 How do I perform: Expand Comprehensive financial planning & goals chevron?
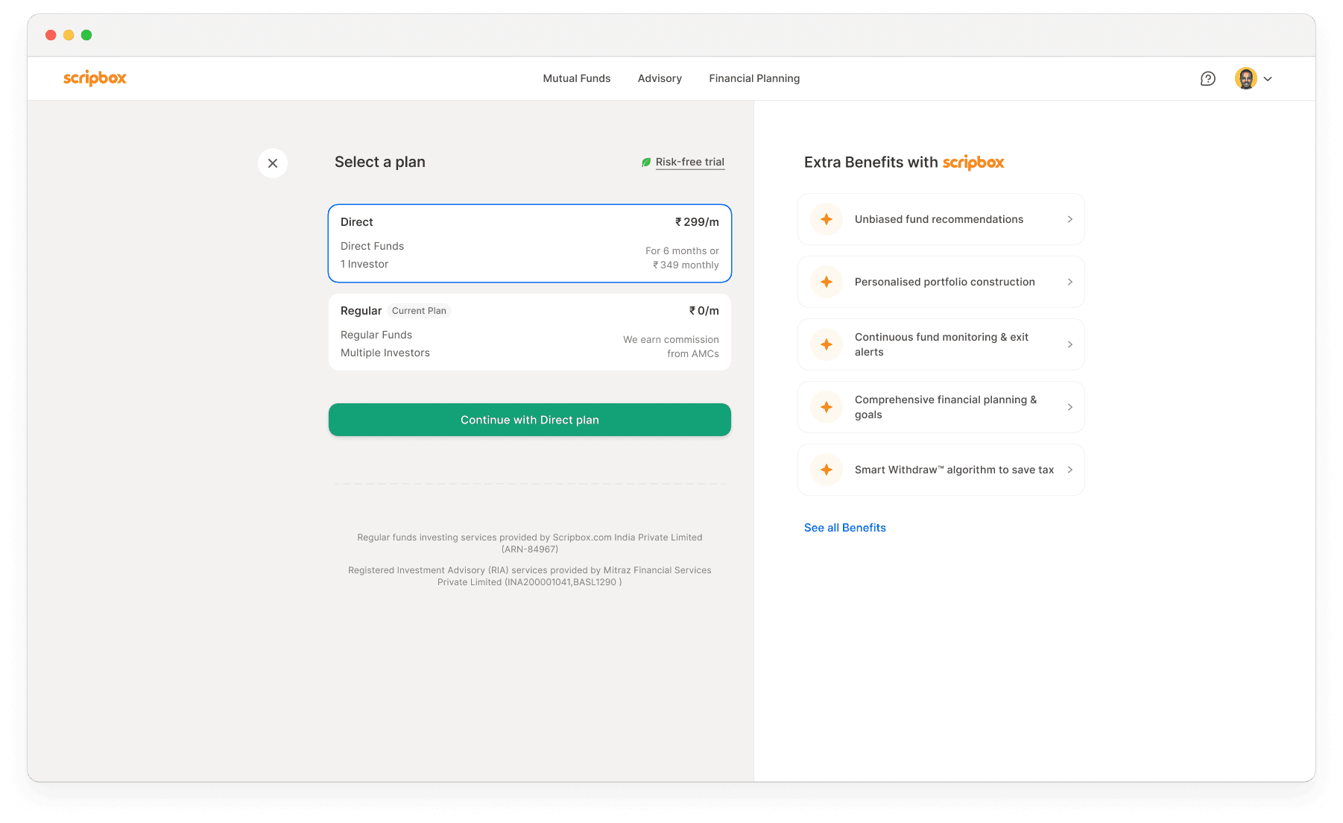click(x=1070, y=407)
